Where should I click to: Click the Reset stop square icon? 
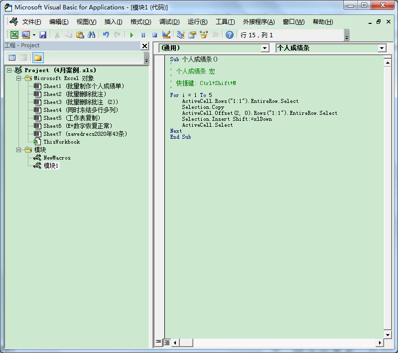tap(154, 35)
